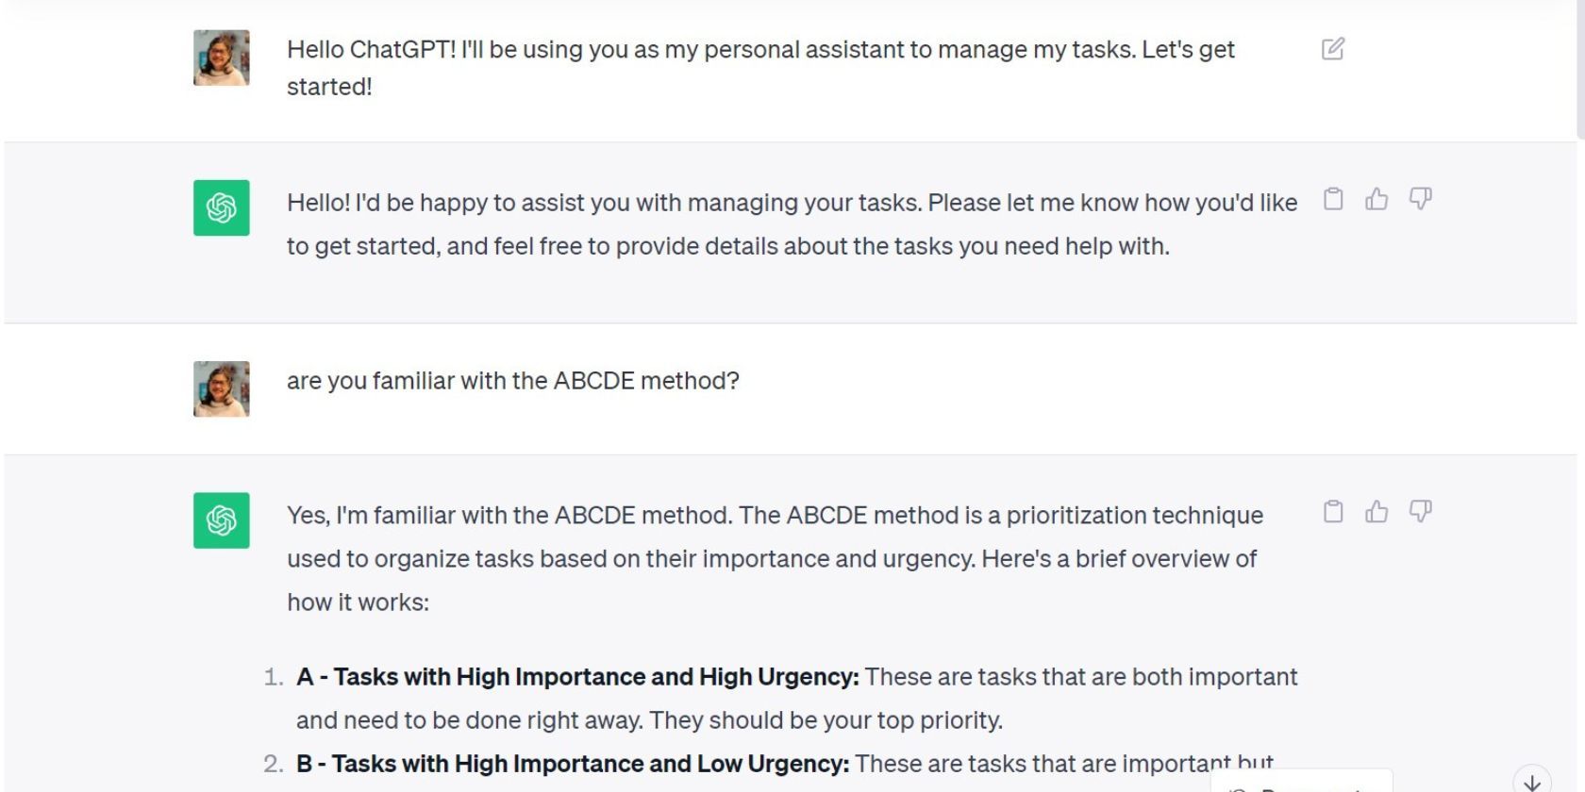The height and width of the screenshot is (792, 1585).
Task: Click the ChatGPT logo beside the ABCDE reply
Action: coord(222,520)
